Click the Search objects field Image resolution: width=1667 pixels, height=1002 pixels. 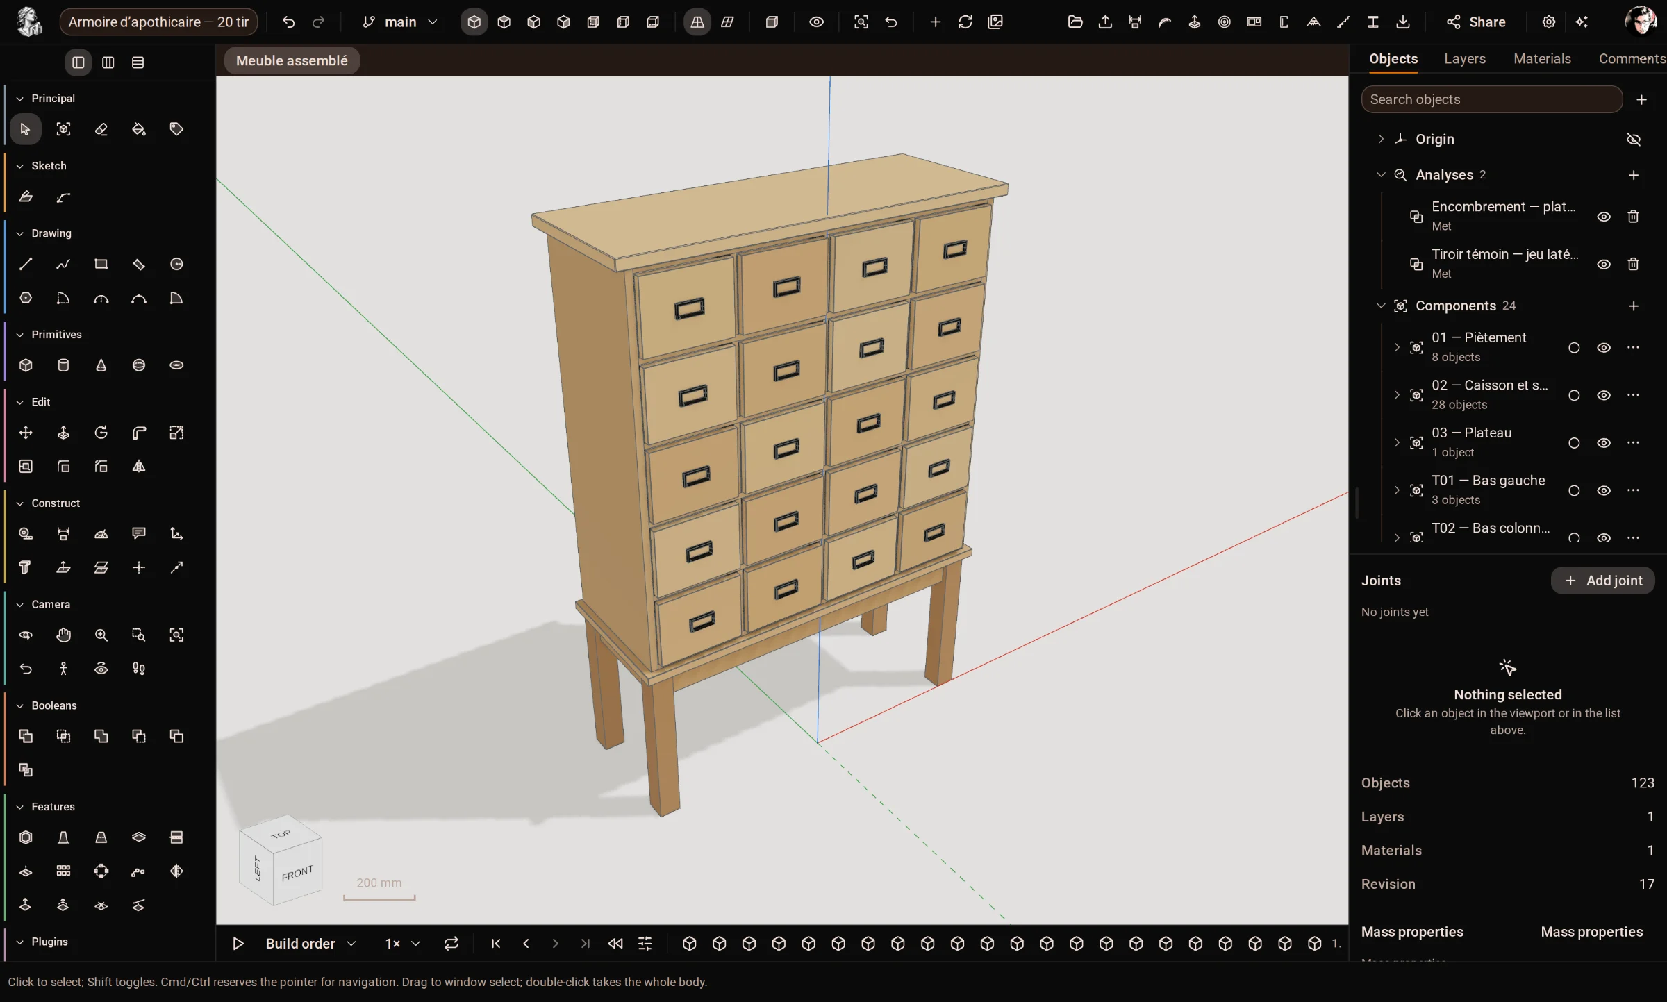point(1491,99)
